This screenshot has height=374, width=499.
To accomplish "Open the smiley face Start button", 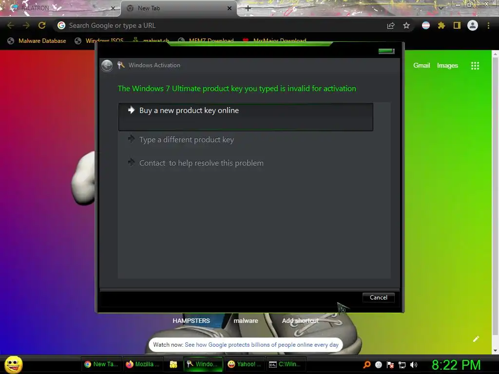I will pos(13,364).
